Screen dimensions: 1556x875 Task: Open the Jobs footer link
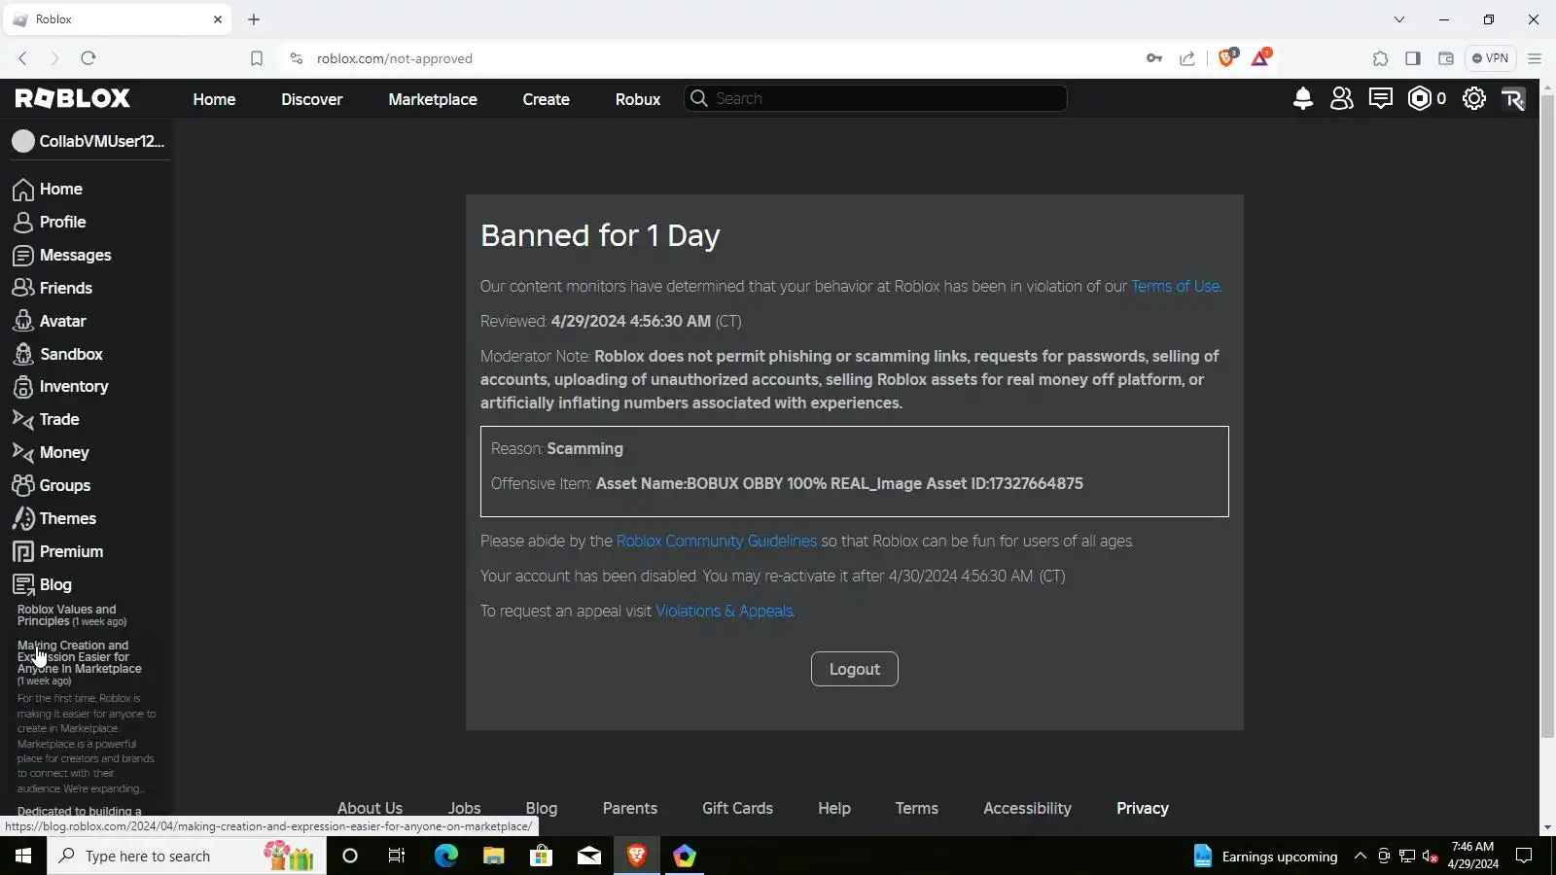coord(464,808)
